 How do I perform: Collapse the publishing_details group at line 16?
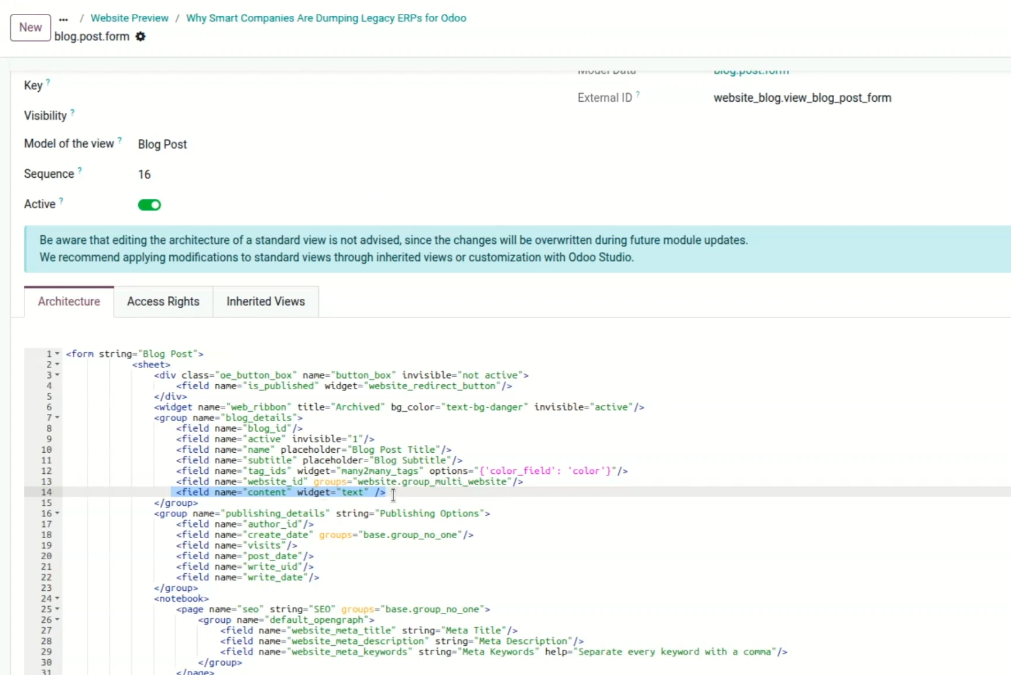57,514
